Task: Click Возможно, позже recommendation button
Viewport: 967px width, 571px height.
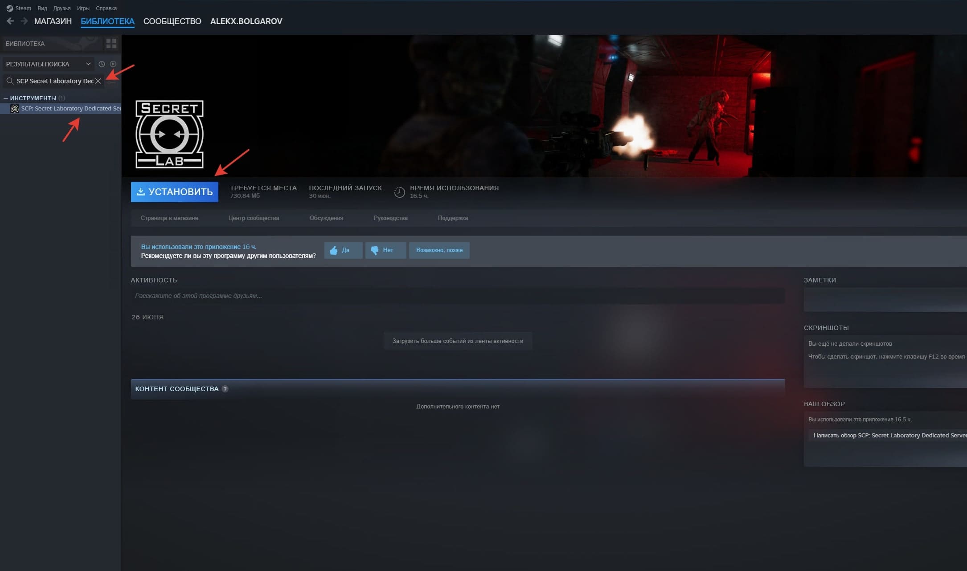Action: pyautogui.click(x=438, y=250)
